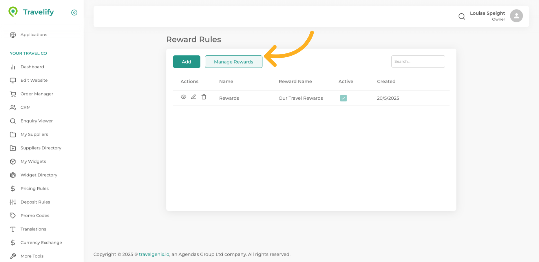This screenshot has width=539, height=262.
Task: Open Widget Directory from the navigation
Action: pos(39,175)
